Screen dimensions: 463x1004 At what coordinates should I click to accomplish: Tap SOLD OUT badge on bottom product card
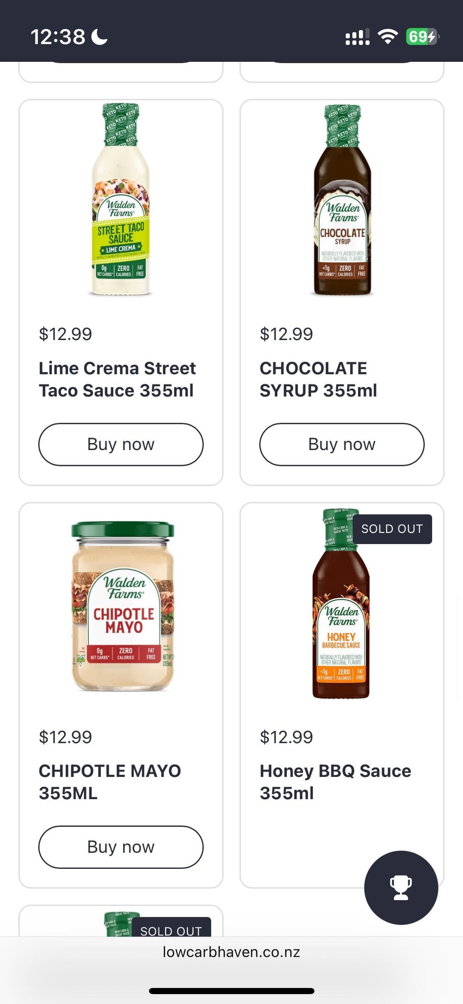tap(171, 928)
